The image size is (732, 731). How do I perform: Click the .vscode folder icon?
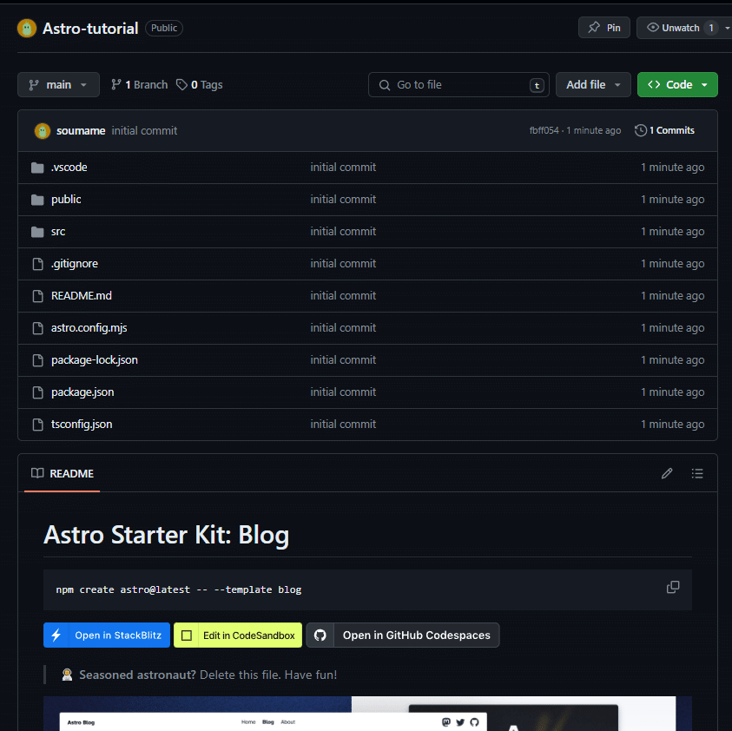pos(37,168)
